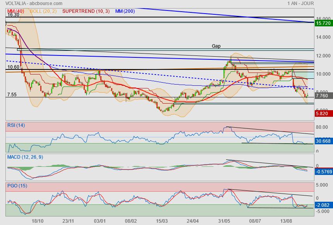Click the 23/11 date axis label
Viewport: 333px width, 225px height.
(68, 221)
